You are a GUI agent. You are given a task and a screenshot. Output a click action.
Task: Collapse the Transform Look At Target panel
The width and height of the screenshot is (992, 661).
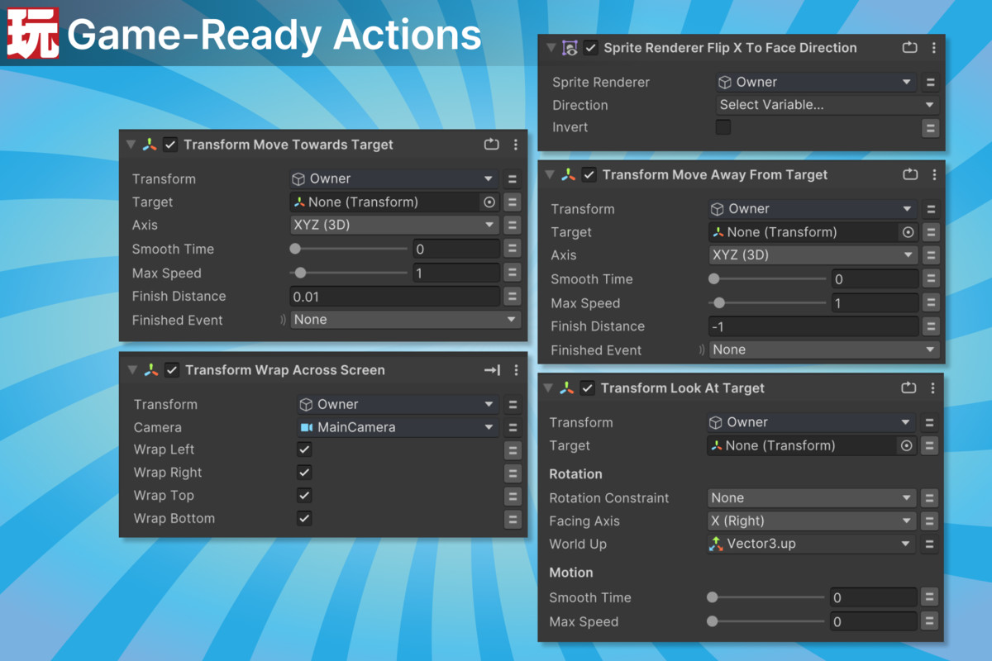click(548, 388)
